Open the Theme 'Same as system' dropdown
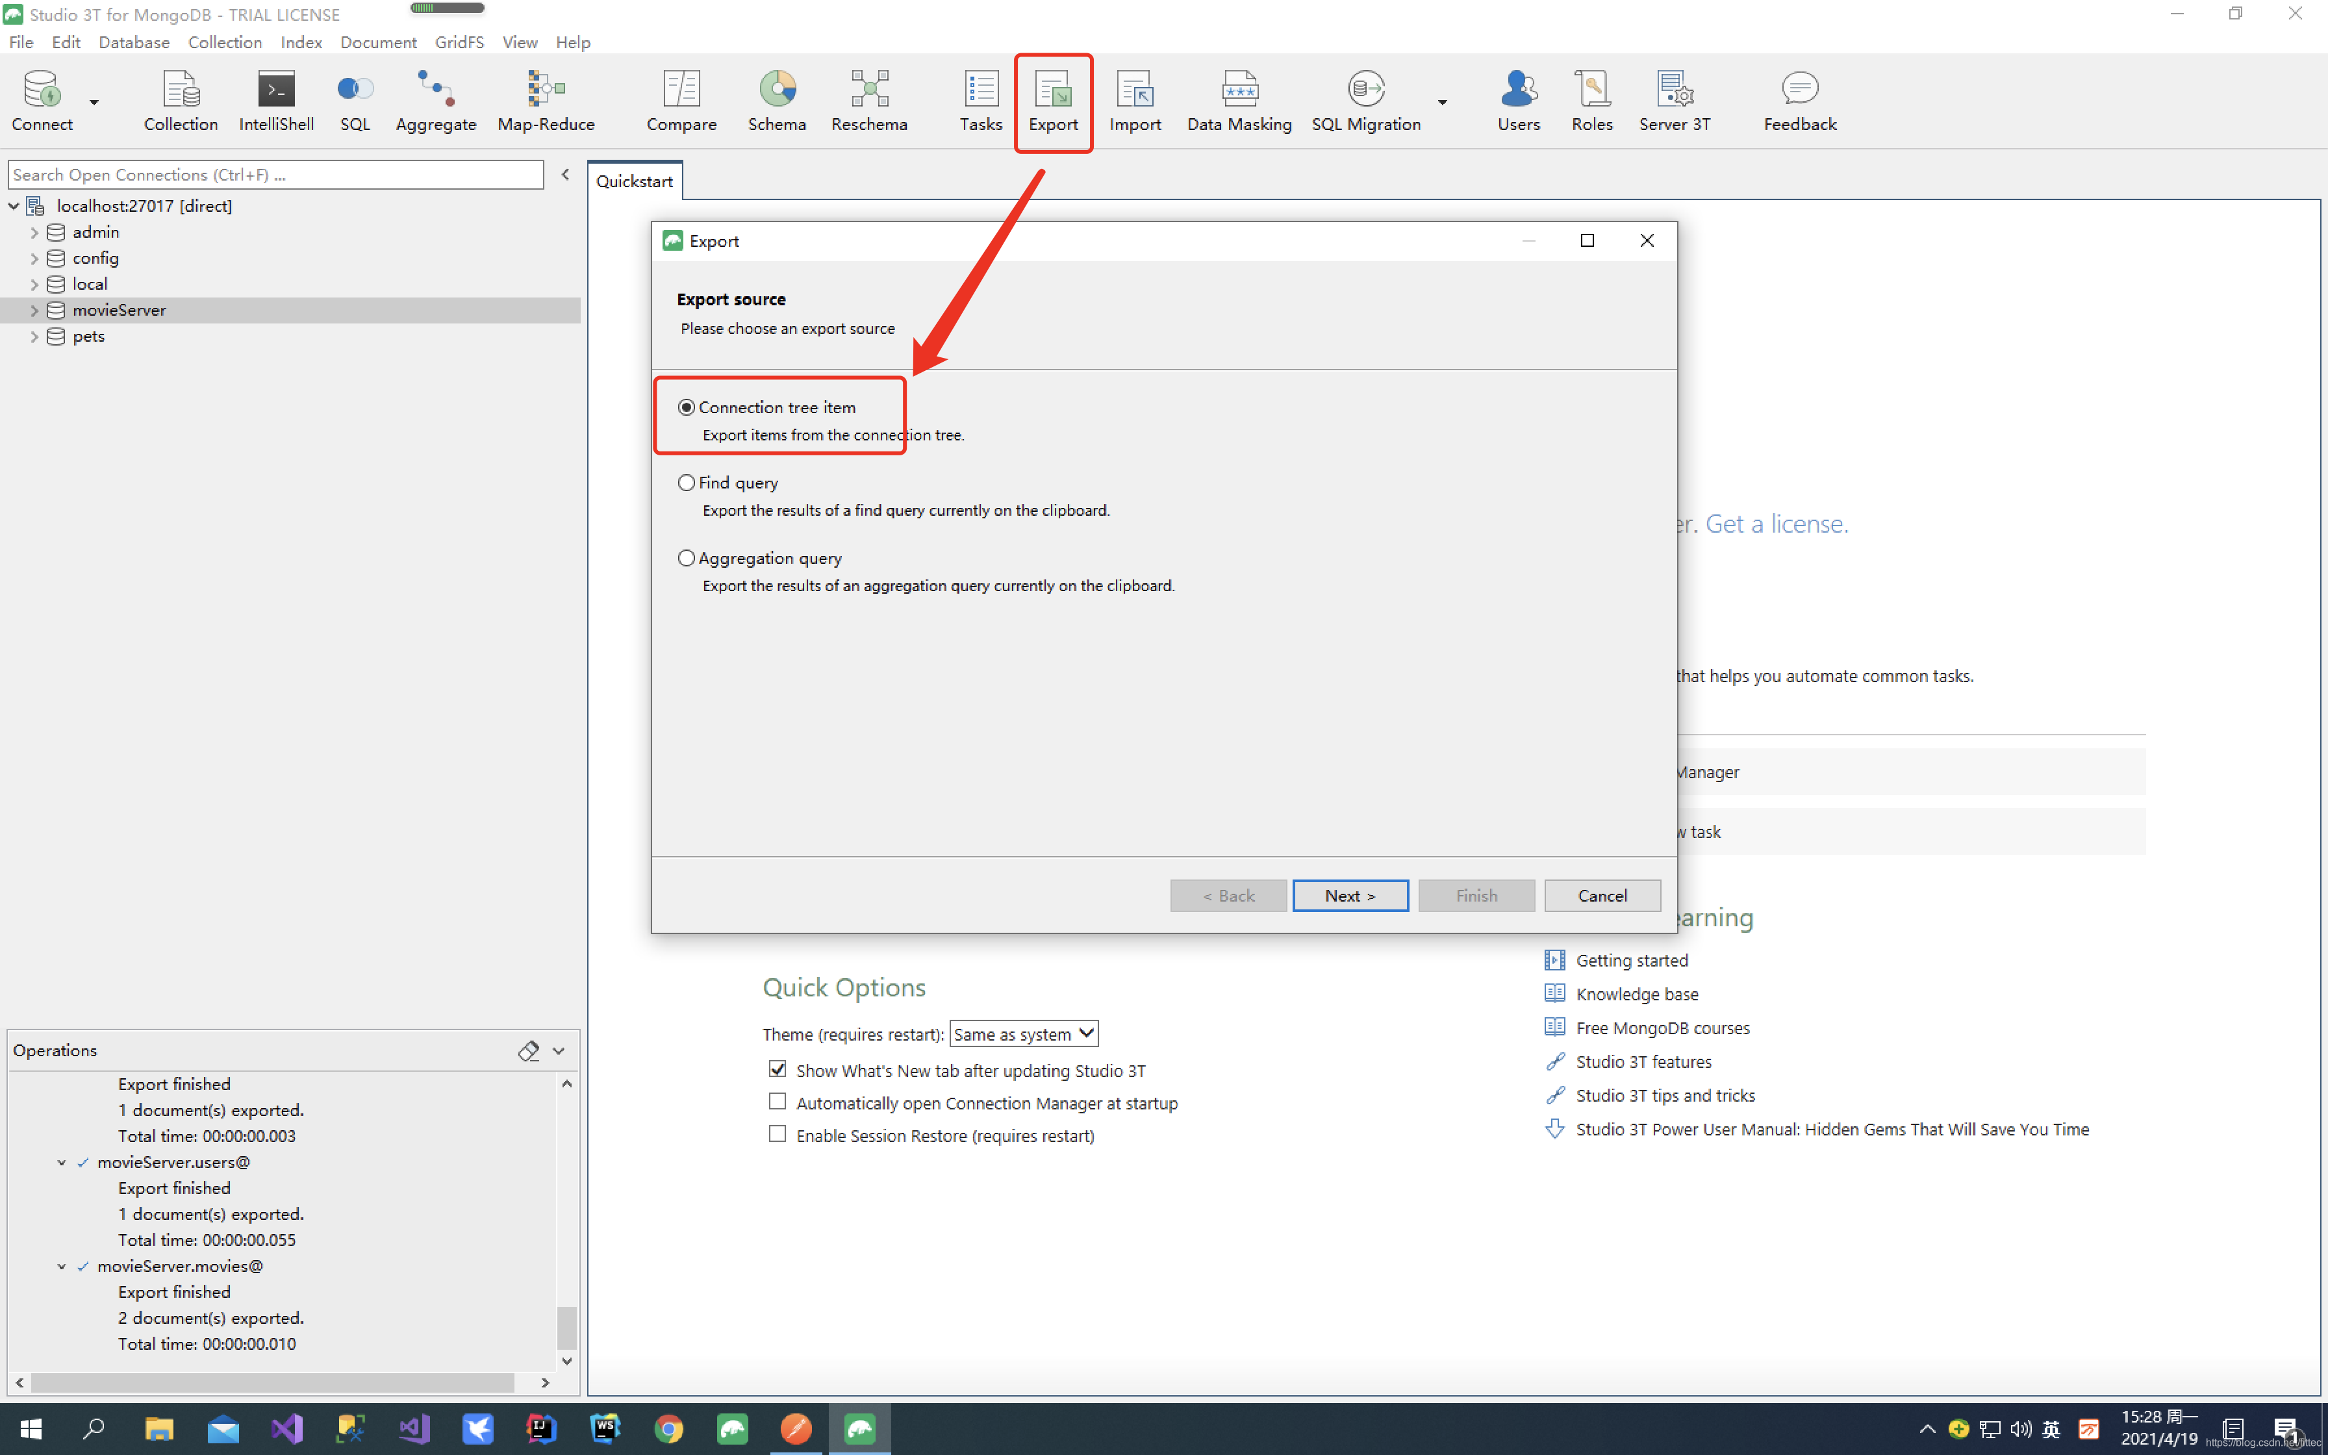 1024,1033
